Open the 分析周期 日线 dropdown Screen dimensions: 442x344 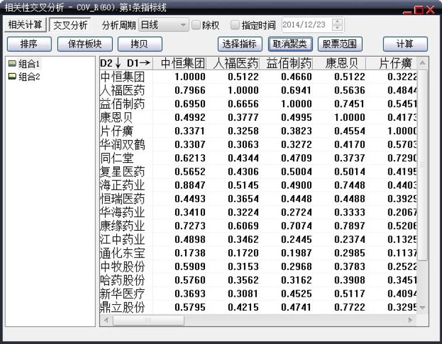pos(163,25)
